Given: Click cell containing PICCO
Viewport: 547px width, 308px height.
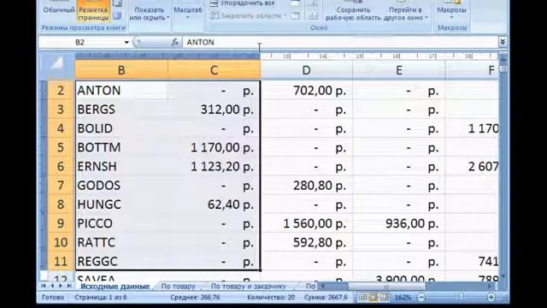Looking at the screenshot, I should pyautogui.click(x=121, y=223).
